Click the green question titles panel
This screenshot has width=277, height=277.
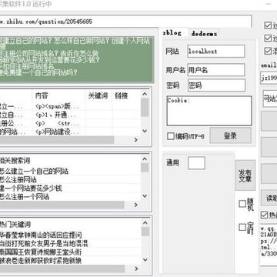(x=77, y=59)
